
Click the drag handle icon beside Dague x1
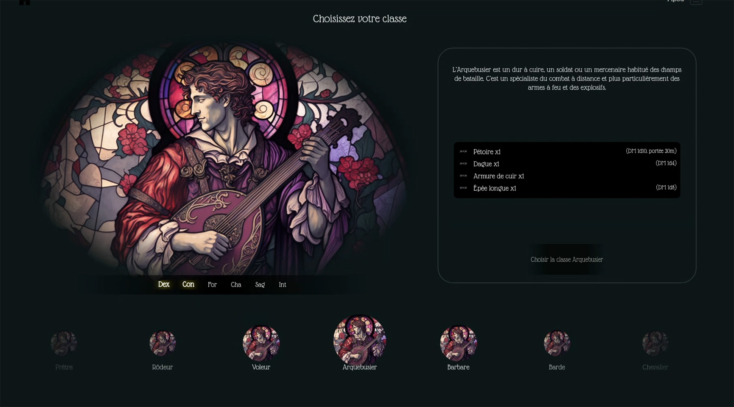[x=463, y=164]
